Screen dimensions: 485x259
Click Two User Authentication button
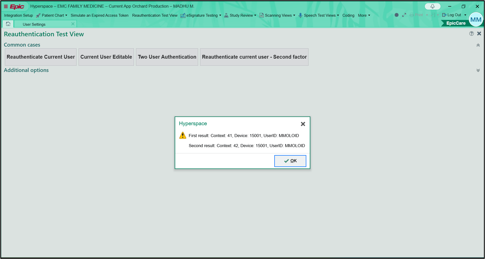click(167, 57)
